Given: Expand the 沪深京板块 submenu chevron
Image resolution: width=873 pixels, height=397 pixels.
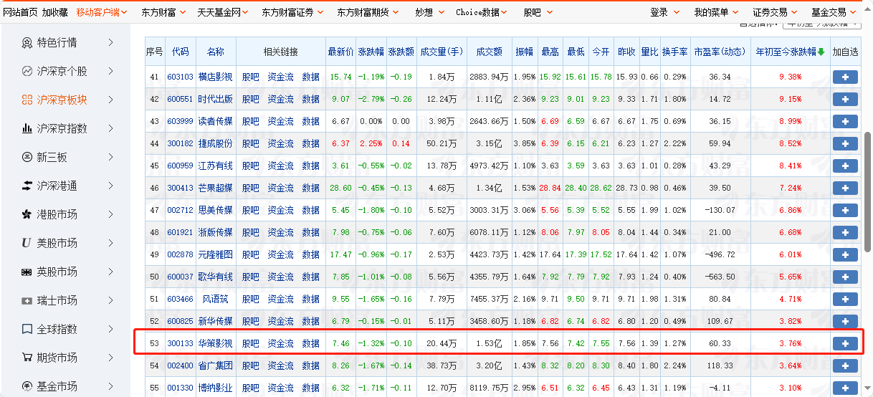Looking at the screenshot, I should click(111, 100).
